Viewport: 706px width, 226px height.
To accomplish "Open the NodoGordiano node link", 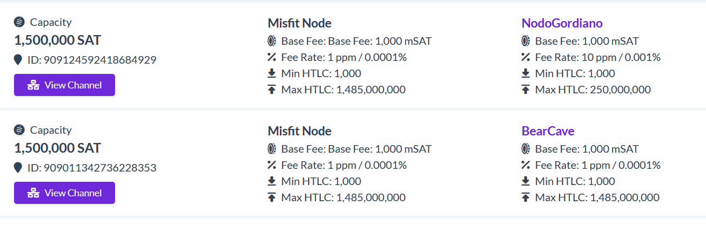I will click(562, 23).
